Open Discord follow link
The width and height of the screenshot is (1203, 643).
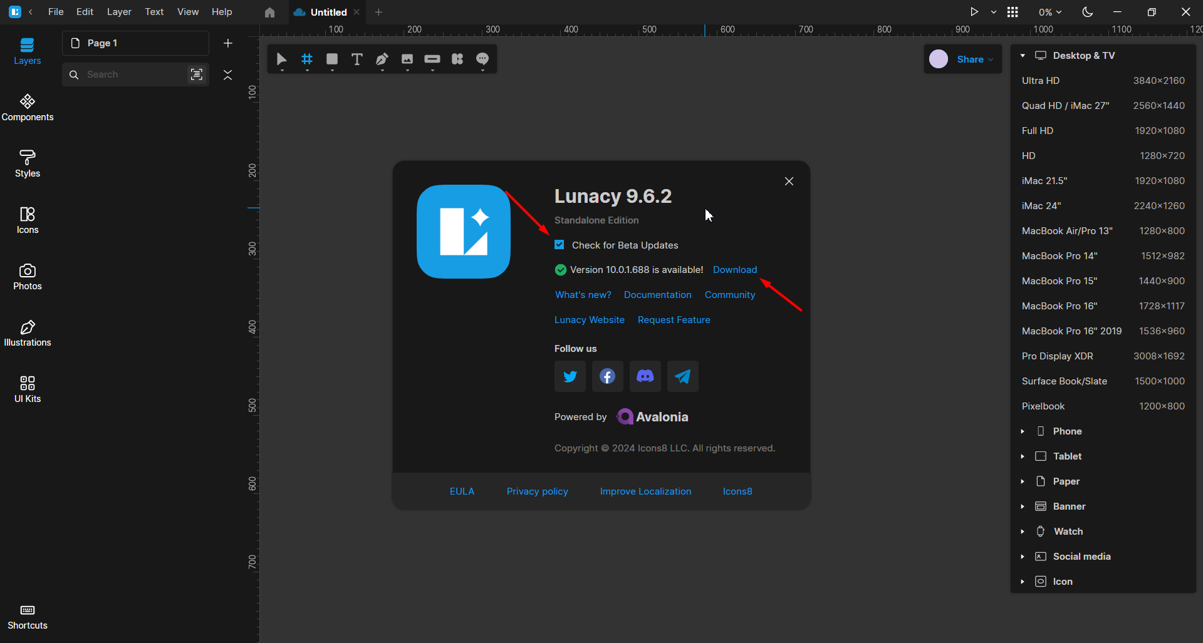click(x=645, y=376)
